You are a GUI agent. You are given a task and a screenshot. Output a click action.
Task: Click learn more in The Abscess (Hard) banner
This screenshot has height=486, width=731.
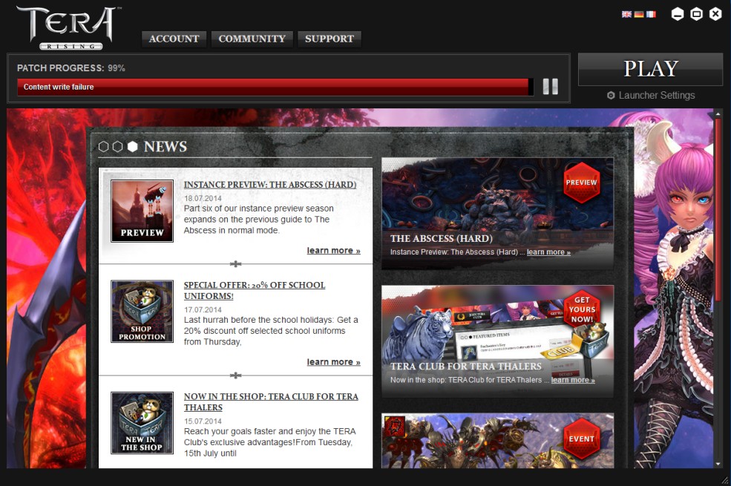548,252
